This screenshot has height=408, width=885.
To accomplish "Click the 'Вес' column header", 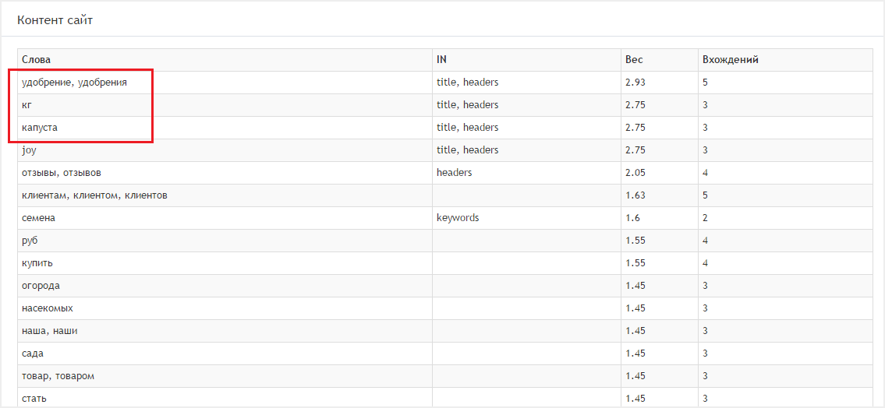I will (x=634, y=59).
